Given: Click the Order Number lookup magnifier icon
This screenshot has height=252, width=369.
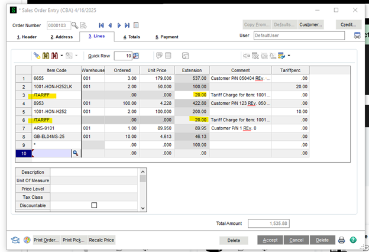Looking at the screenshot, I should coord(75,25).
